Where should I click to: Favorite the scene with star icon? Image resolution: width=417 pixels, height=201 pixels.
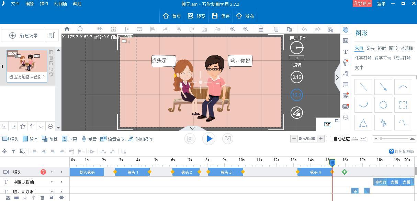pyautogui.click(x=23, y=126)
